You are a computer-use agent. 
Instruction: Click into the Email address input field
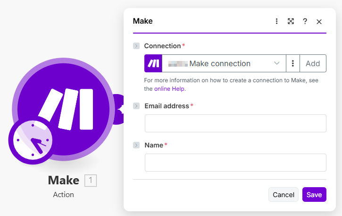coord(235,123)
